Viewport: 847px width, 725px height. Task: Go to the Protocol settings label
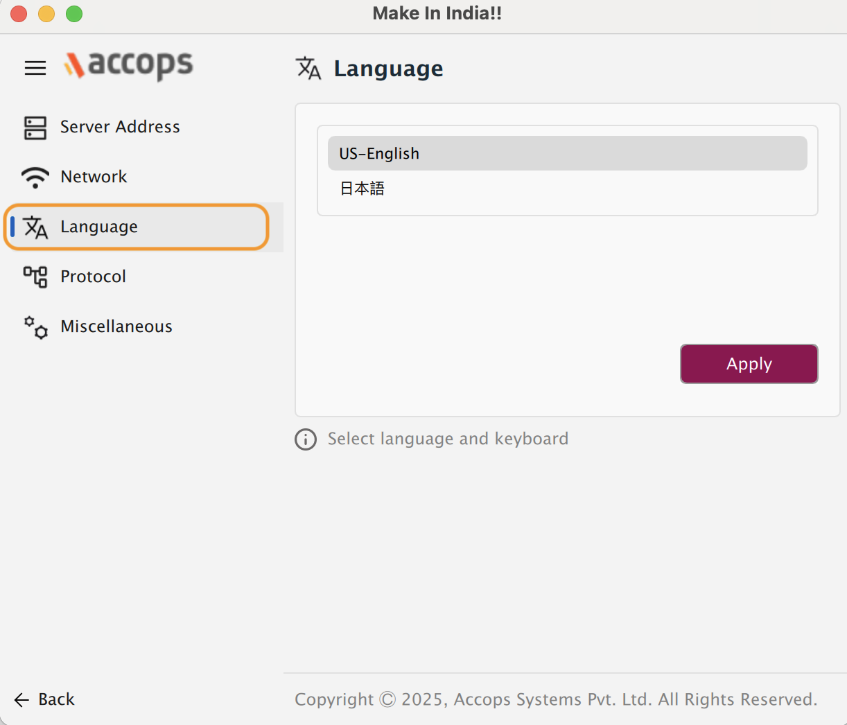pos(93,277)
